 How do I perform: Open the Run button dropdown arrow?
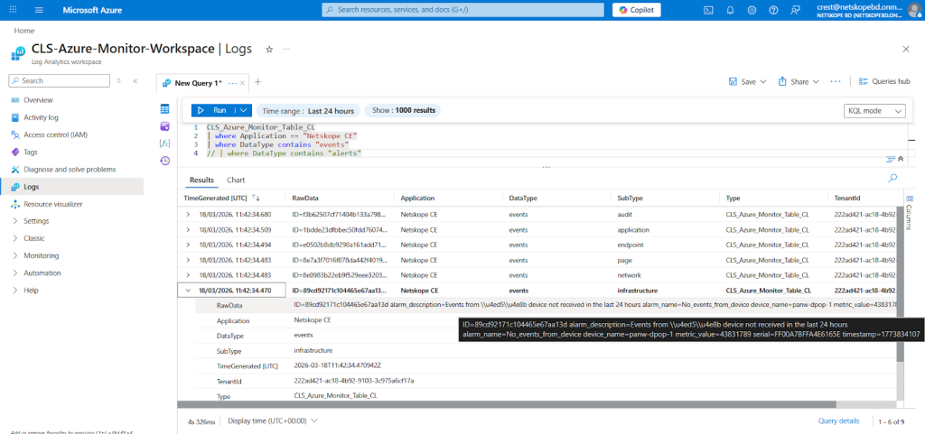point(244,110)
